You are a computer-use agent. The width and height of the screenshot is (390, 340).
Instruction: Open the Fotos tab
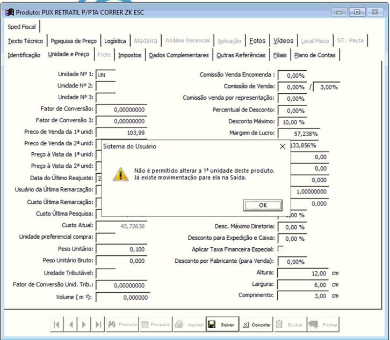[x=257, y=41]
